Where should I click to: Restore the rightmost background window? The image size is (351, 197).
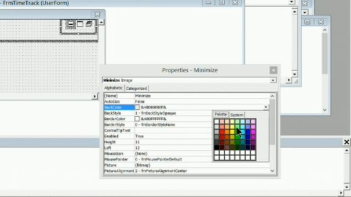point(307,22)
